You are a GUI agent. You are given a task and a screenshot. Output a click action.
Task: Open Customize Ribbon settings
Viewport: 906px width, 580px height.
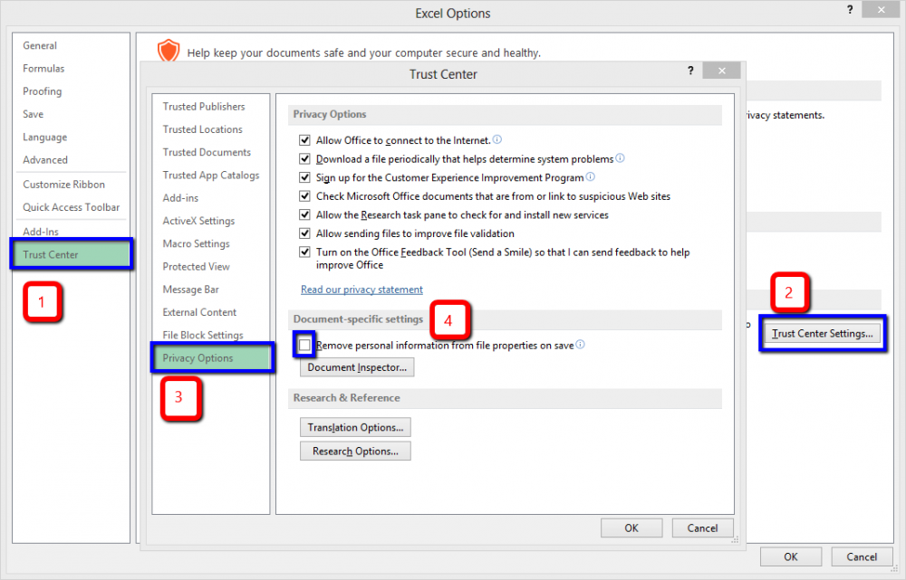pos(64,185)
